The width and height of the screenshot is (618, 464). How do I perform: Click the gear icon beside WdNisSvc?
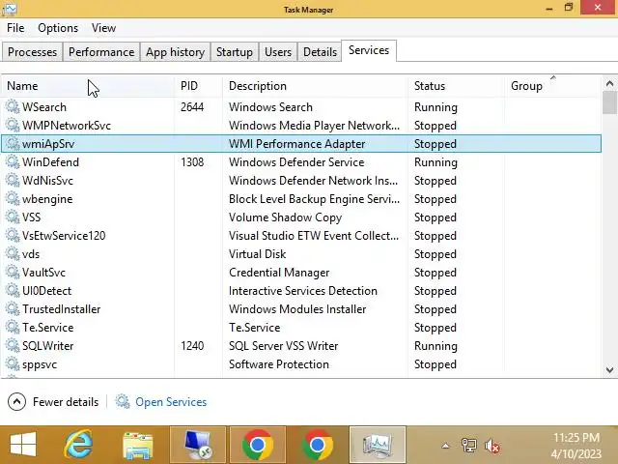pos(13,181)
